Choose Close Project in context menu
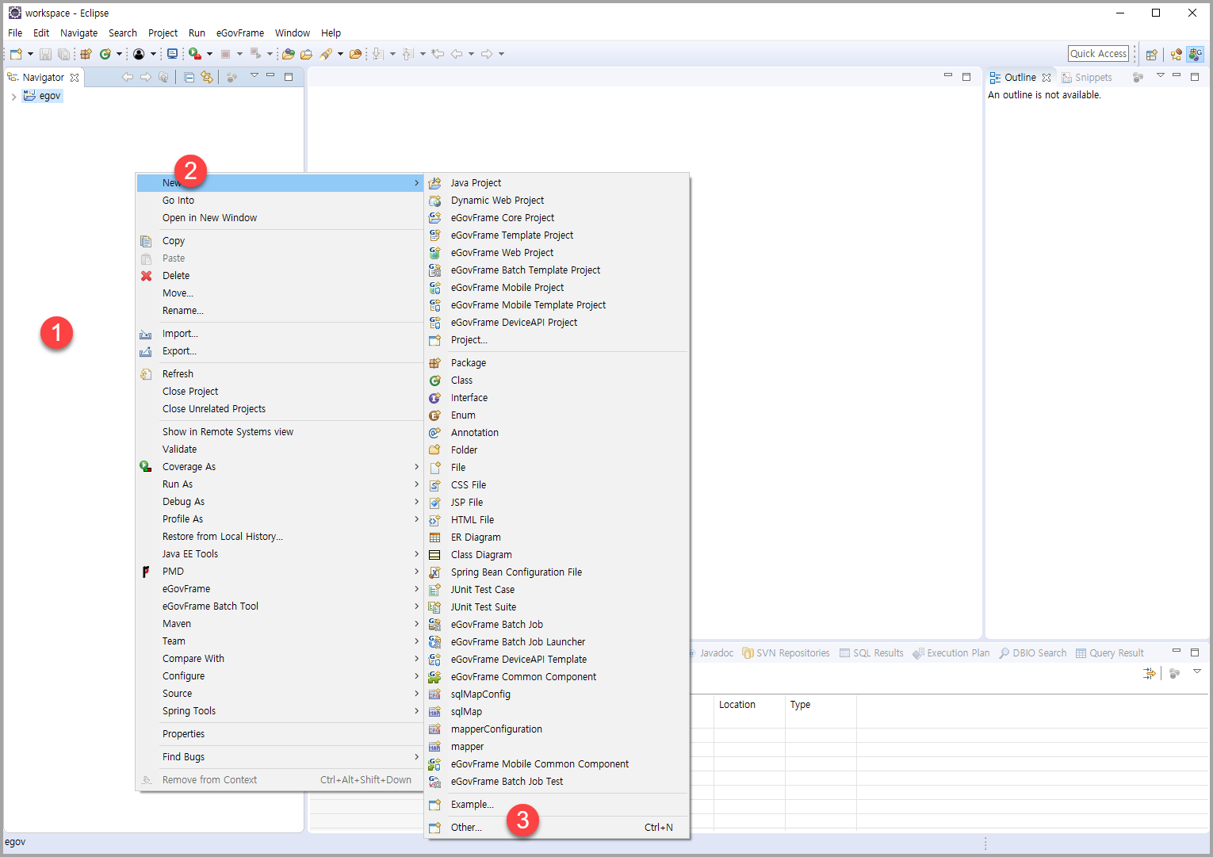This screenshot has width=1213, height=857. pyautogui.click(x=280, y=392)
